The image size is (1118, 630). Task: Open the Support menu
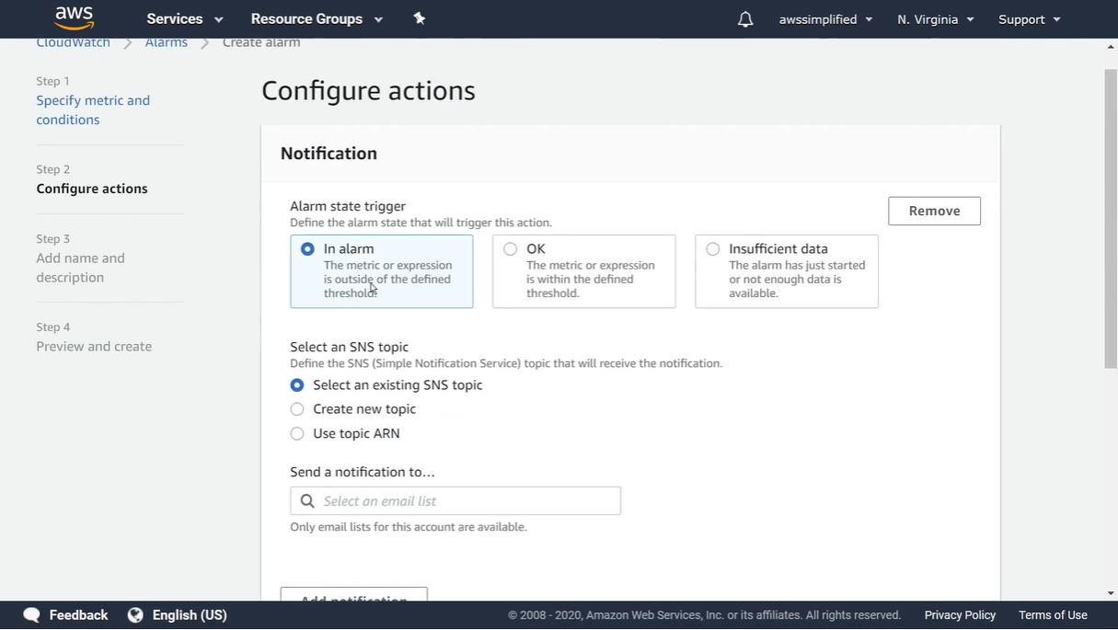click(x=1029, y=19)
